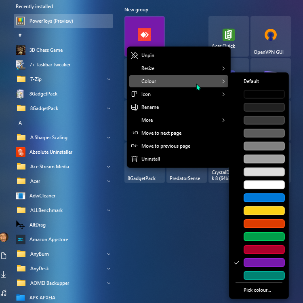This screenshot has height=303, width=303.
Task: Open the 7-Zip folder icon
Action: pos(21,79)
